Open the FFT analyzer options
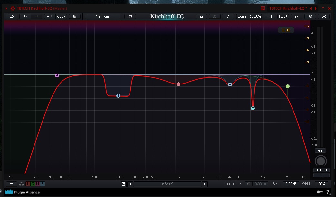Viewport: 336px width, 197px height. [x=269, y=16]
